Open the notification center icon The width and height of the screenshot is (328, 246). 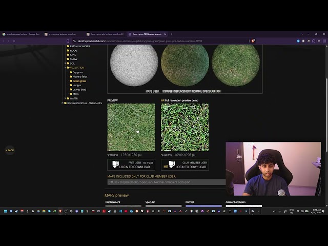(324, 211)
